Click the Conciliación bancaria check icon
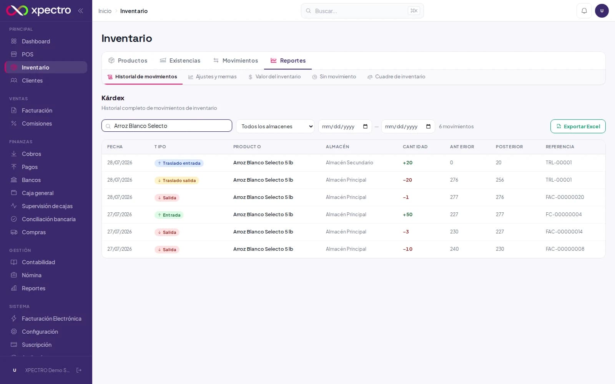This screenshot has width=615, height=384. [x=14, y=219]
